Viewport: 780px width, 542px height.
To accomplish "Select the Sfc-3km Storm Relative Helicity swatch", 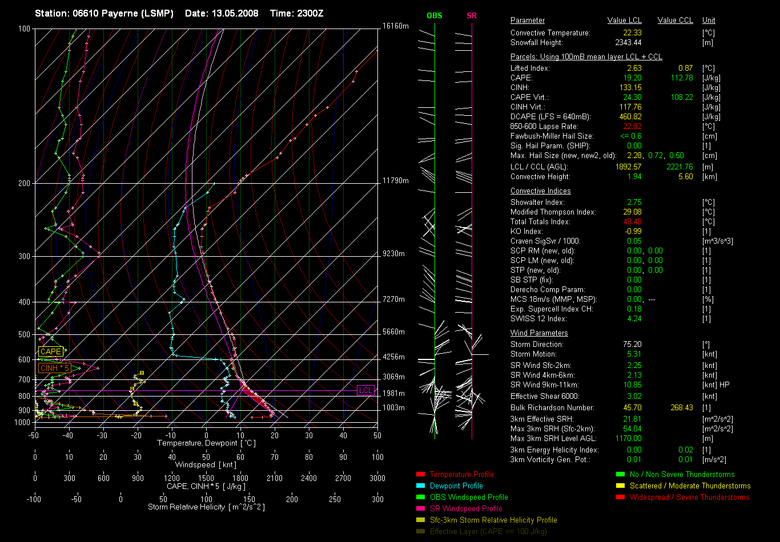I will pyautogui.click(x=420, y=520).
